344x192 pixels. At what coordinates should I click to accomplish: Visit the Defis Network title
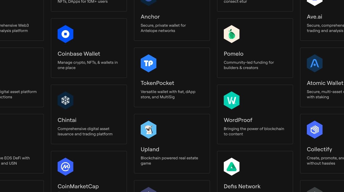[x=242, y=186]
